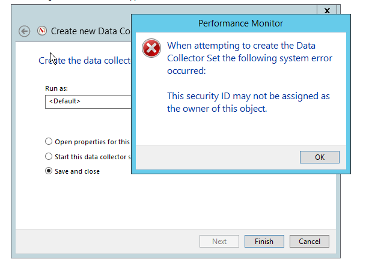Click the greyed-out Next button
The width and height of the screenshot is (375, 268).
click(219, 241)
